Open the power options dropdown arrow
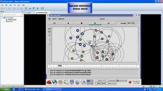This screenshot has height=91, width=163. coord(5,8)
